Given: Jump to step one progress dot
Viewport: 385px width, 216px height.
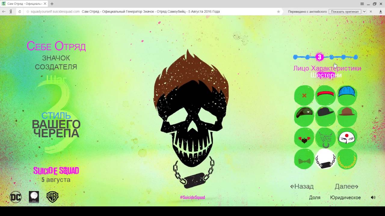Looking at the screenshot, I should [295, 57].
